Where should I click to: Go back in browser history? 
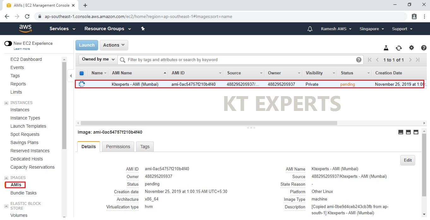click(x=7, y=16)
